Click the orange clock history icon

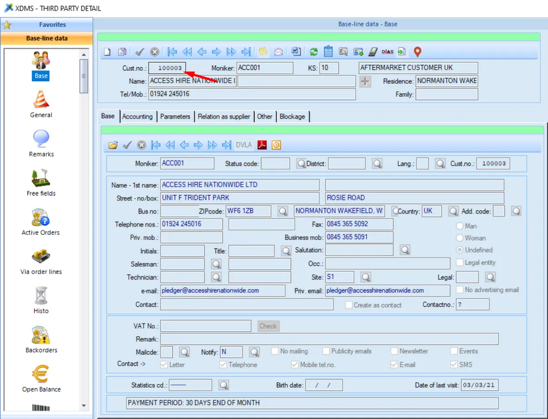click(277, 145)
